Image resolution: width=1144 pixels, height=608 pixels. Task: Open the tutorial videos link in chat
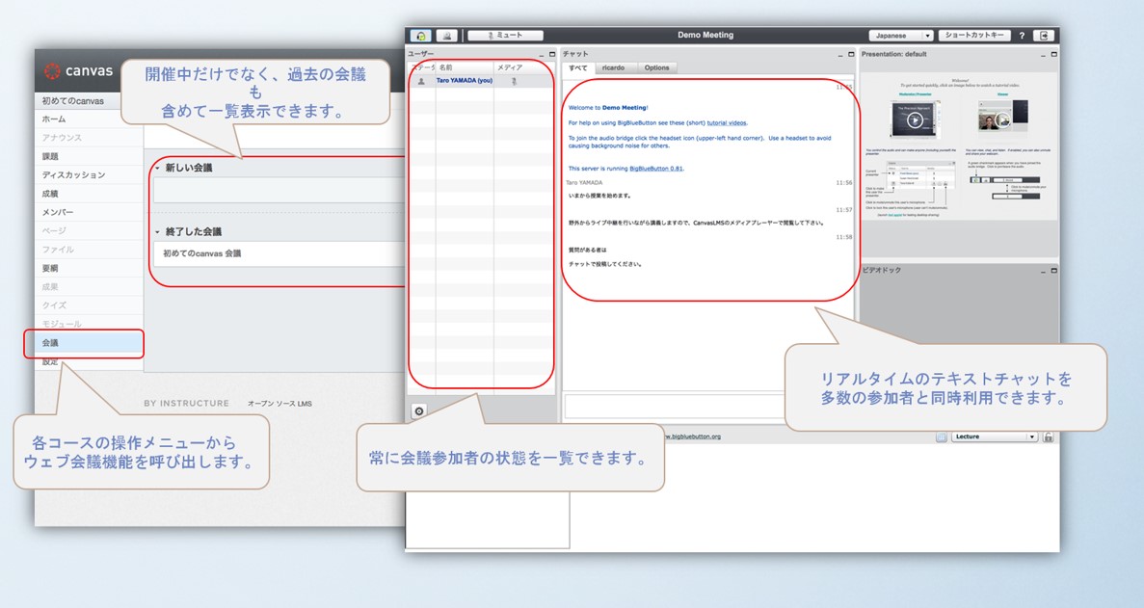pos(727,123)
